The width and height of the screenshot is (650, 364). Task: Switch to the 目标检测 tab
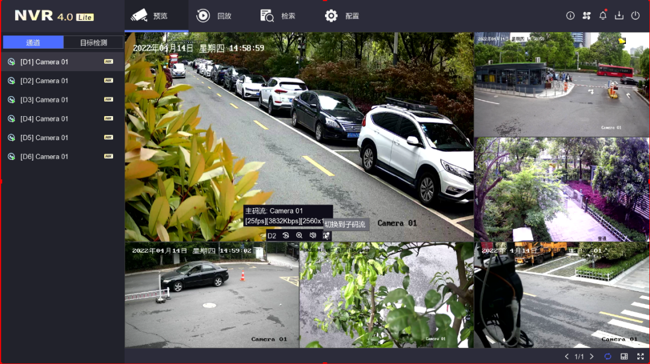pyautogui.click(x=93, y=43)
